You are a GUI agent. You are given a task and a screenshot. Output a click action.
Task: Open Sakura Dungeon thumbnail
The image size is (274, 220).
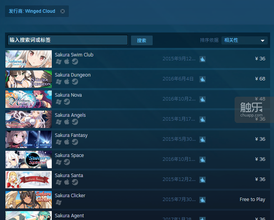point(29,79)
